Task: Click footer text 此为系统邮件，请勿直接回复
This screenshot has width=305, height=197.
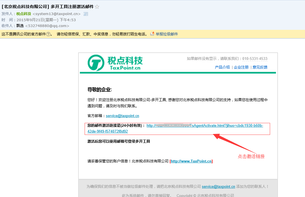Action: (147, 195)
